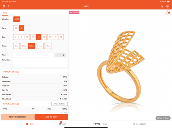Click the TYPE column header
This screenshot has width=172, height=129.
(x=5, y=109)
